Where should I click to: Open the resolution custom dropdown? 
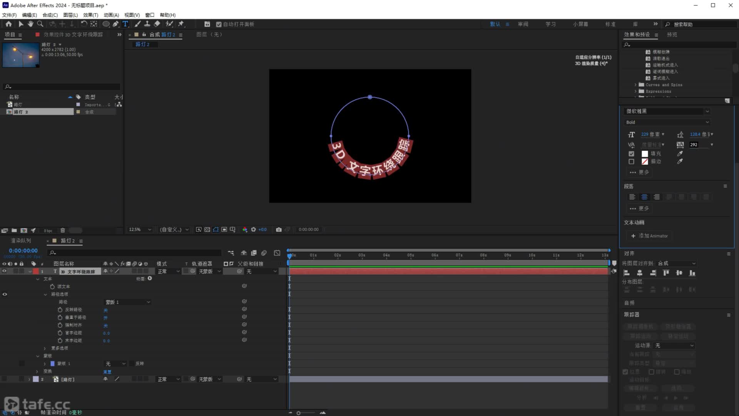point(174,230)
